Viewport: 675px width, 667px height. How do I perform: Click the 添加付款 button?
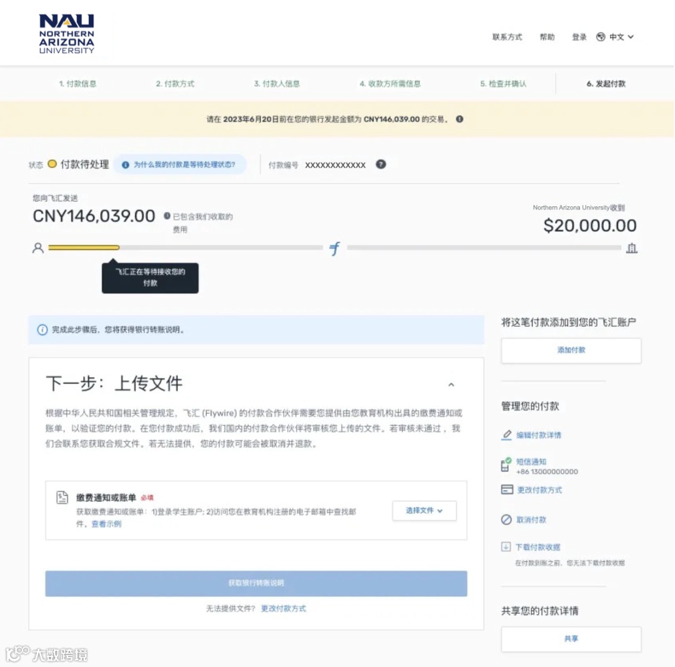tap(571, 350)
